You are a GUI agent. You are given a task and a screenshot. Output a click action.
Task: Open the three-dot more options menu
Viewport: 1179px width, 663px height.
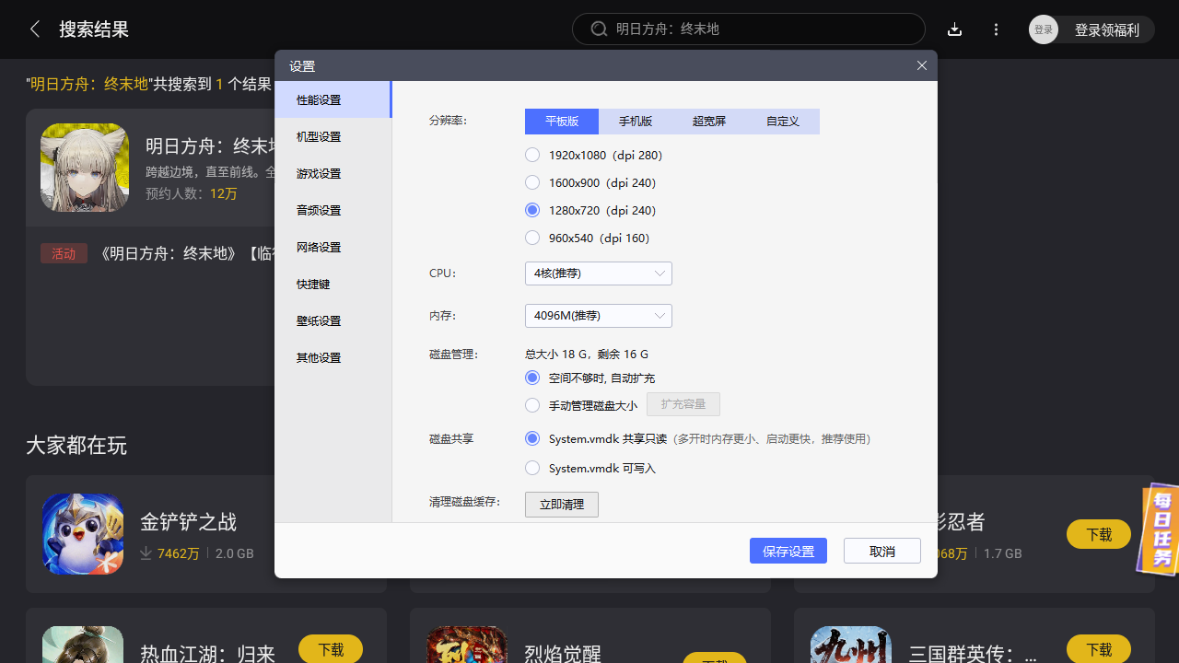[x=996, y=29]
